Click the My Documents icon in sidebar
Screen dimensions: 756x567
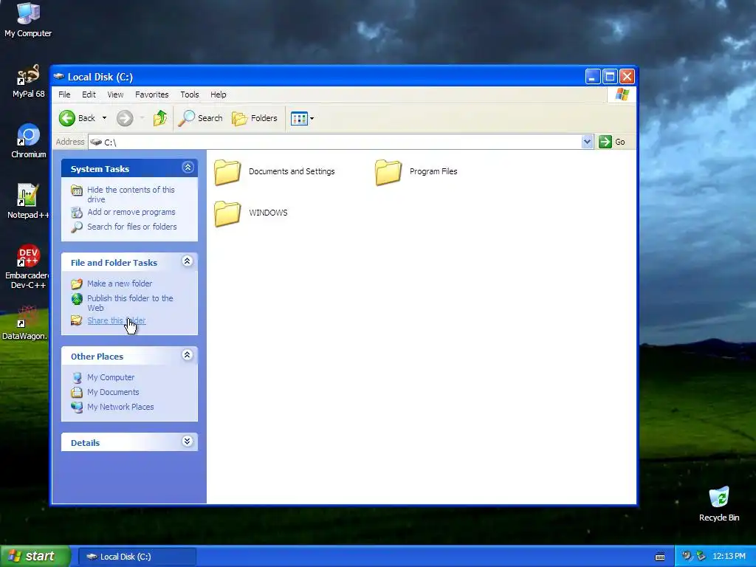coord(77,393)
